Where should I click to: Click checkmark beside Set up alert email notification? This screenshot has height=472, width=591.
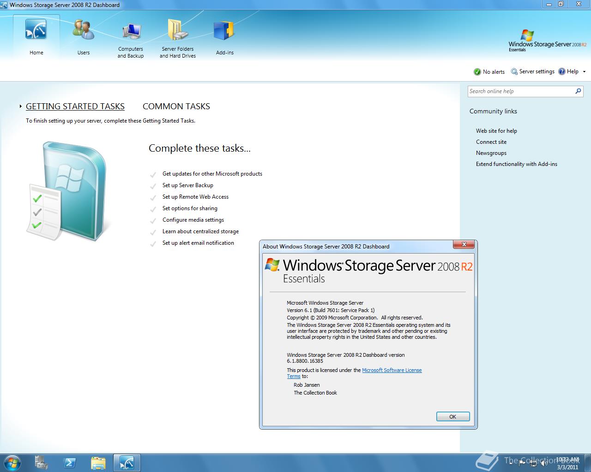[x=153, y=244]
